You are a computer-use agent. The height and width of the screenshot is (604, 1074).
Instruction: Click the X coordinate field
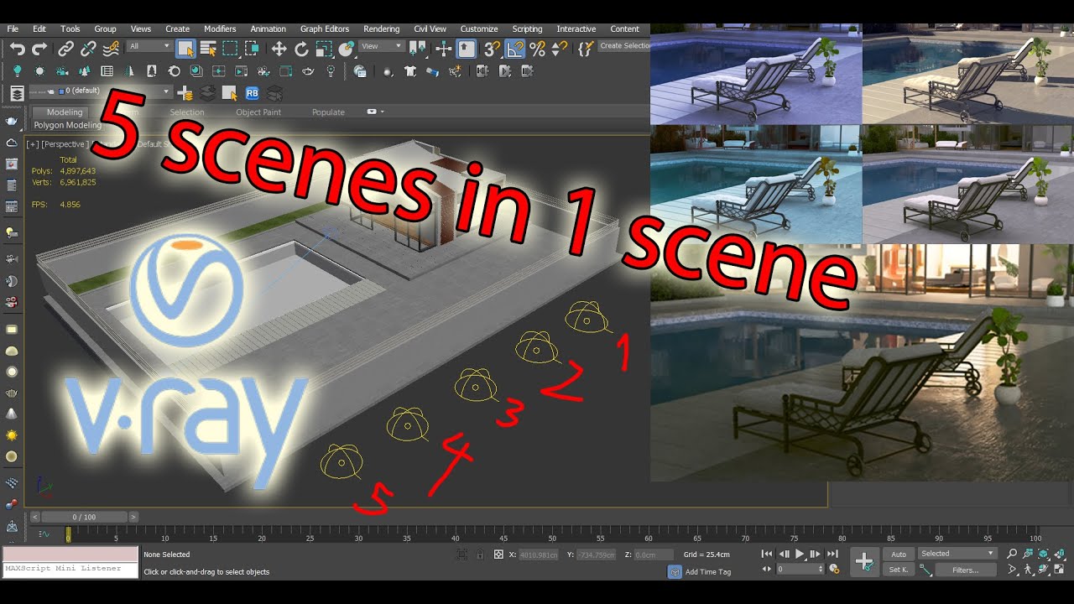point(539,555)
